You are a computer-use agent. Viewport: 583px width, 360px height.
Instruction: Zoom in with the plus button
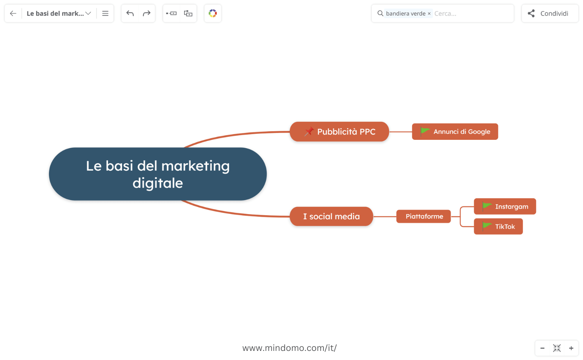click(571, 348)
